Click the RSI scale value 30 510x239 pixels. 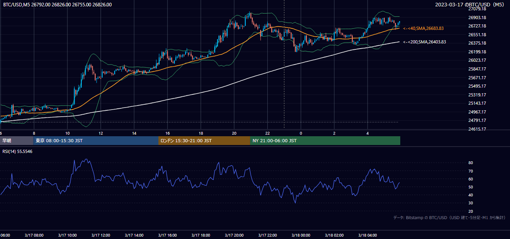tap(470, 203)
